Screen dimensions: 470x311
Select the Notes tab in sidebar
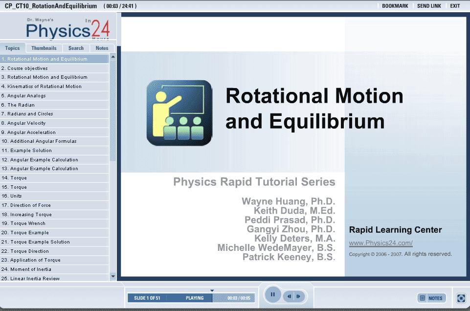[102, 48]
